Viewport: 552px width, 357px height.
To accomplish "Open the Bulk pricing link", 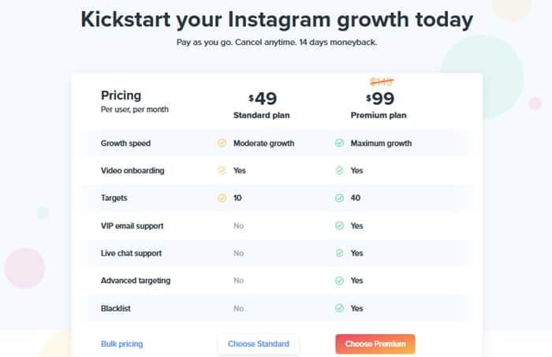I will click(x=121, y=344).
